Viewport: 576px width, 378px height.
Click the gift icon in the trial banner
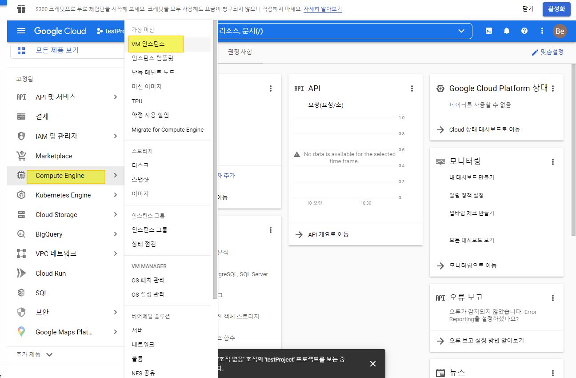21,9
